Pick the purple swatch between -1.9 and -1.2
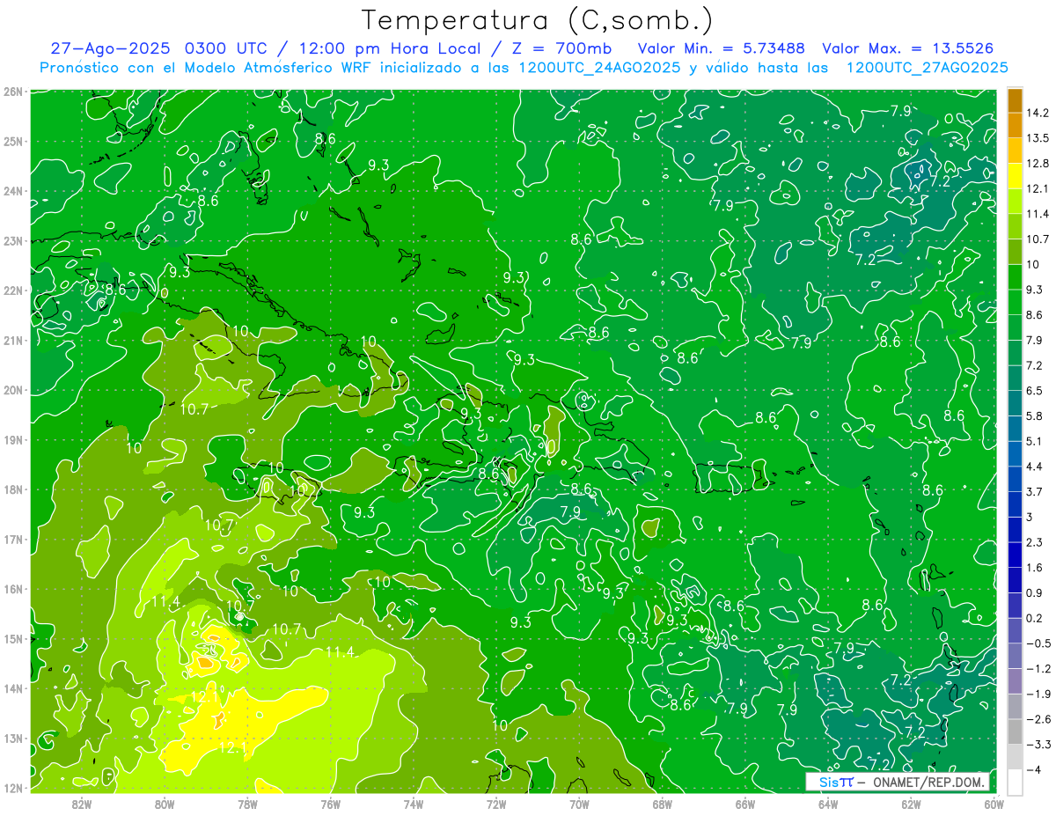The height and width of the screenshot is (816, 1056). tap(1015, 681)
